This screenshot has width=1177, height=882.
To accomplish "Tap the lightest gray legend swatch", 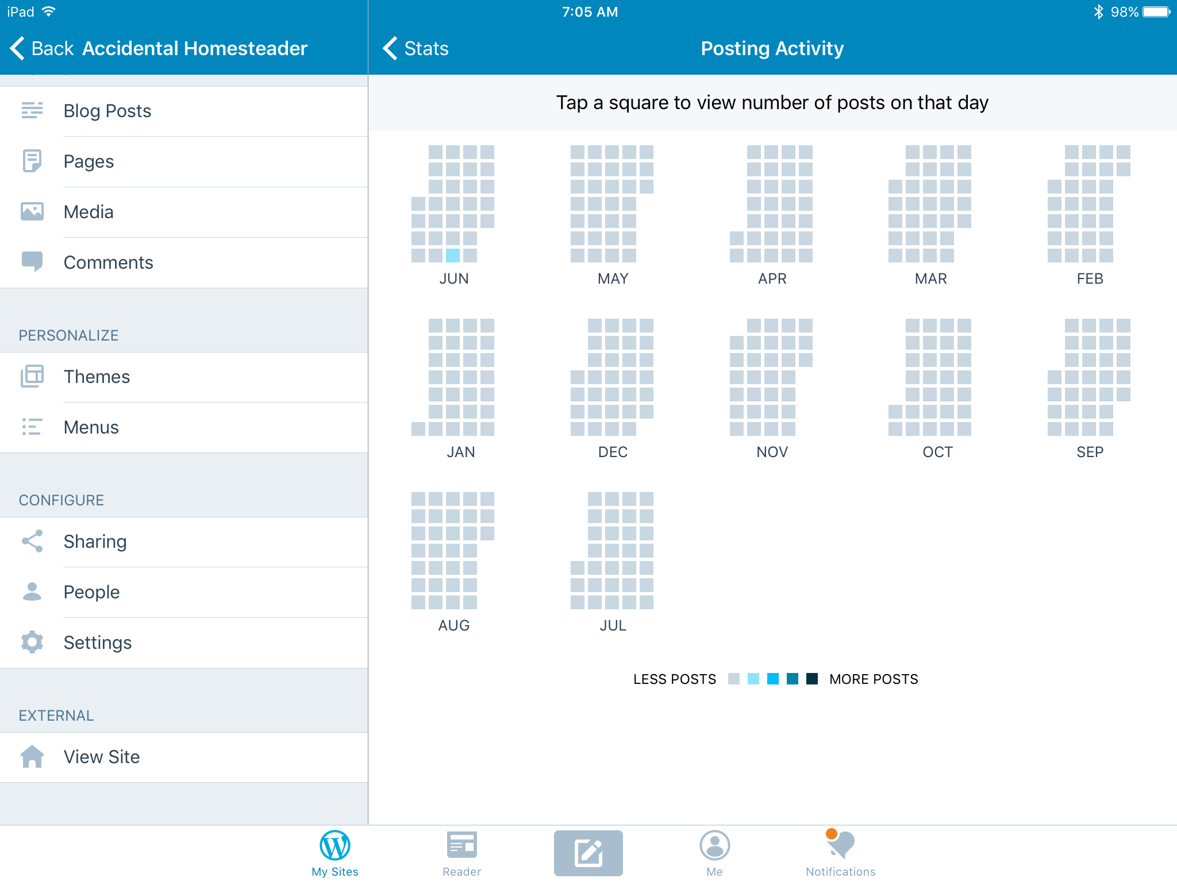I will [734, 679].
